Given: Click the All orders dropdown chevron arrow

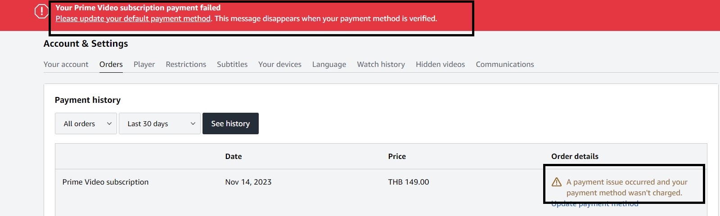Looking at the screenshot, I should 109,123.
